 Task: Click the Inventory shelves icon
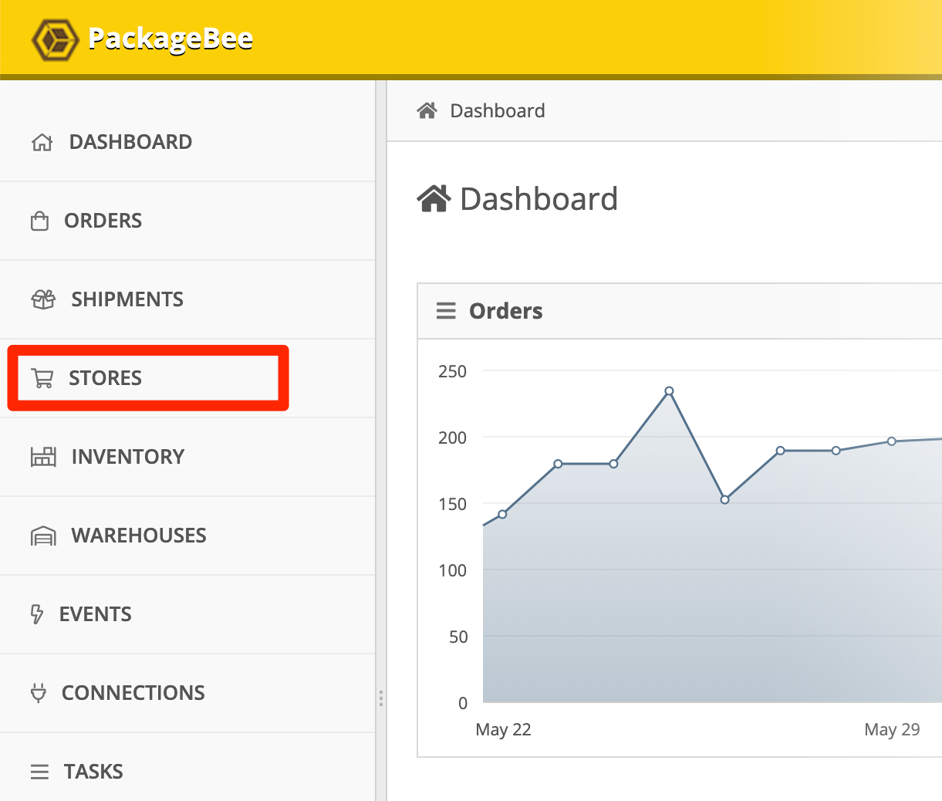tap(43, 457)
